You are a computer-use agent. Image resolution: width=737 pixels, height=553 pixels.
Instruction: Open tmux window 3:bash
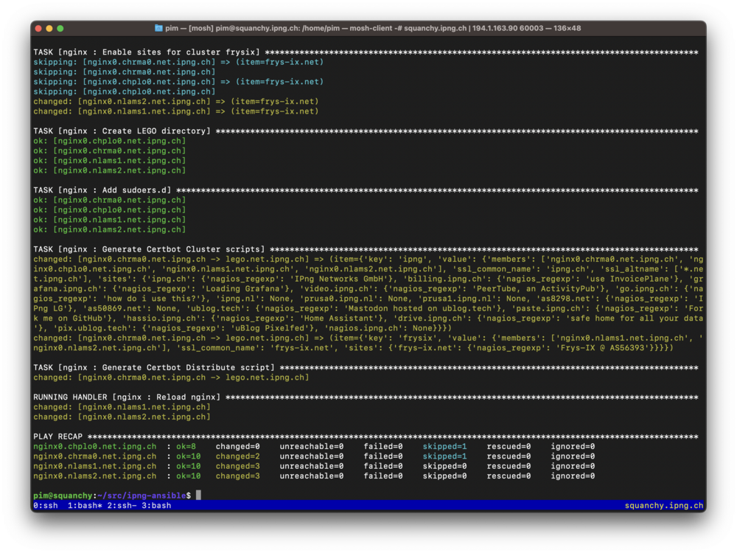[x=156, y=506]
